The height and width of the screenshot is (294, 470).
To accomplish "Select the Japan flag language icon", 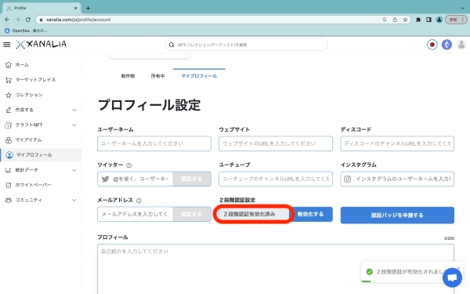I will point(432,45).
